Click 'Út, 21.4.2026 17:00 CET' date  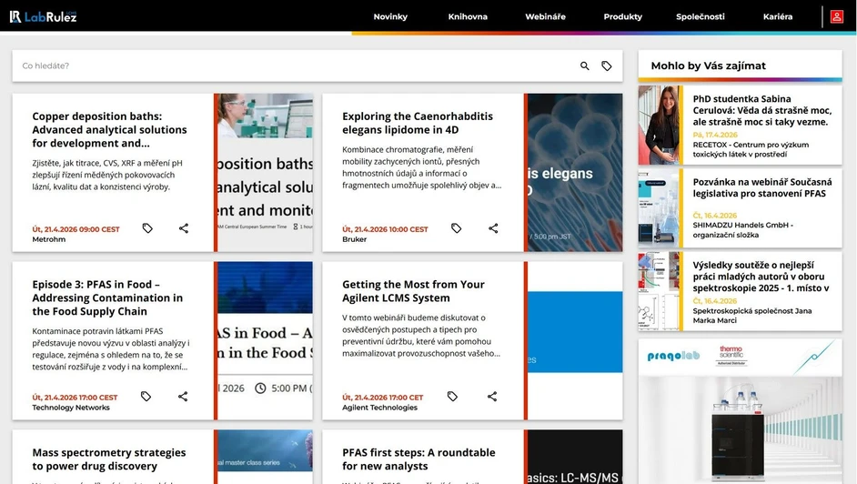(383, 398)
